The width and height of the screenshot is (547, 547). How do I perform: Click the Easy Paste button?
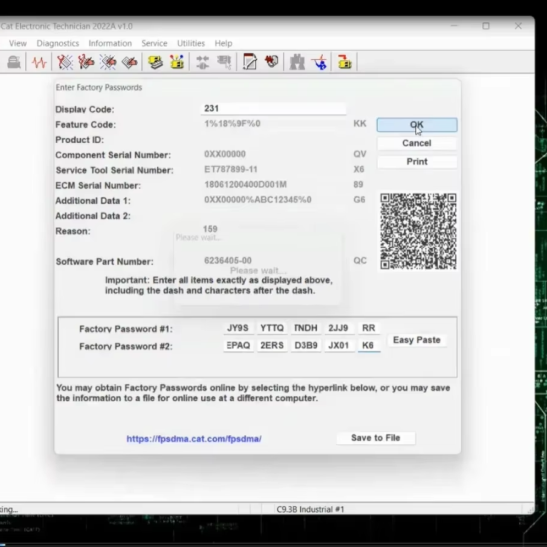pos(416,340)
